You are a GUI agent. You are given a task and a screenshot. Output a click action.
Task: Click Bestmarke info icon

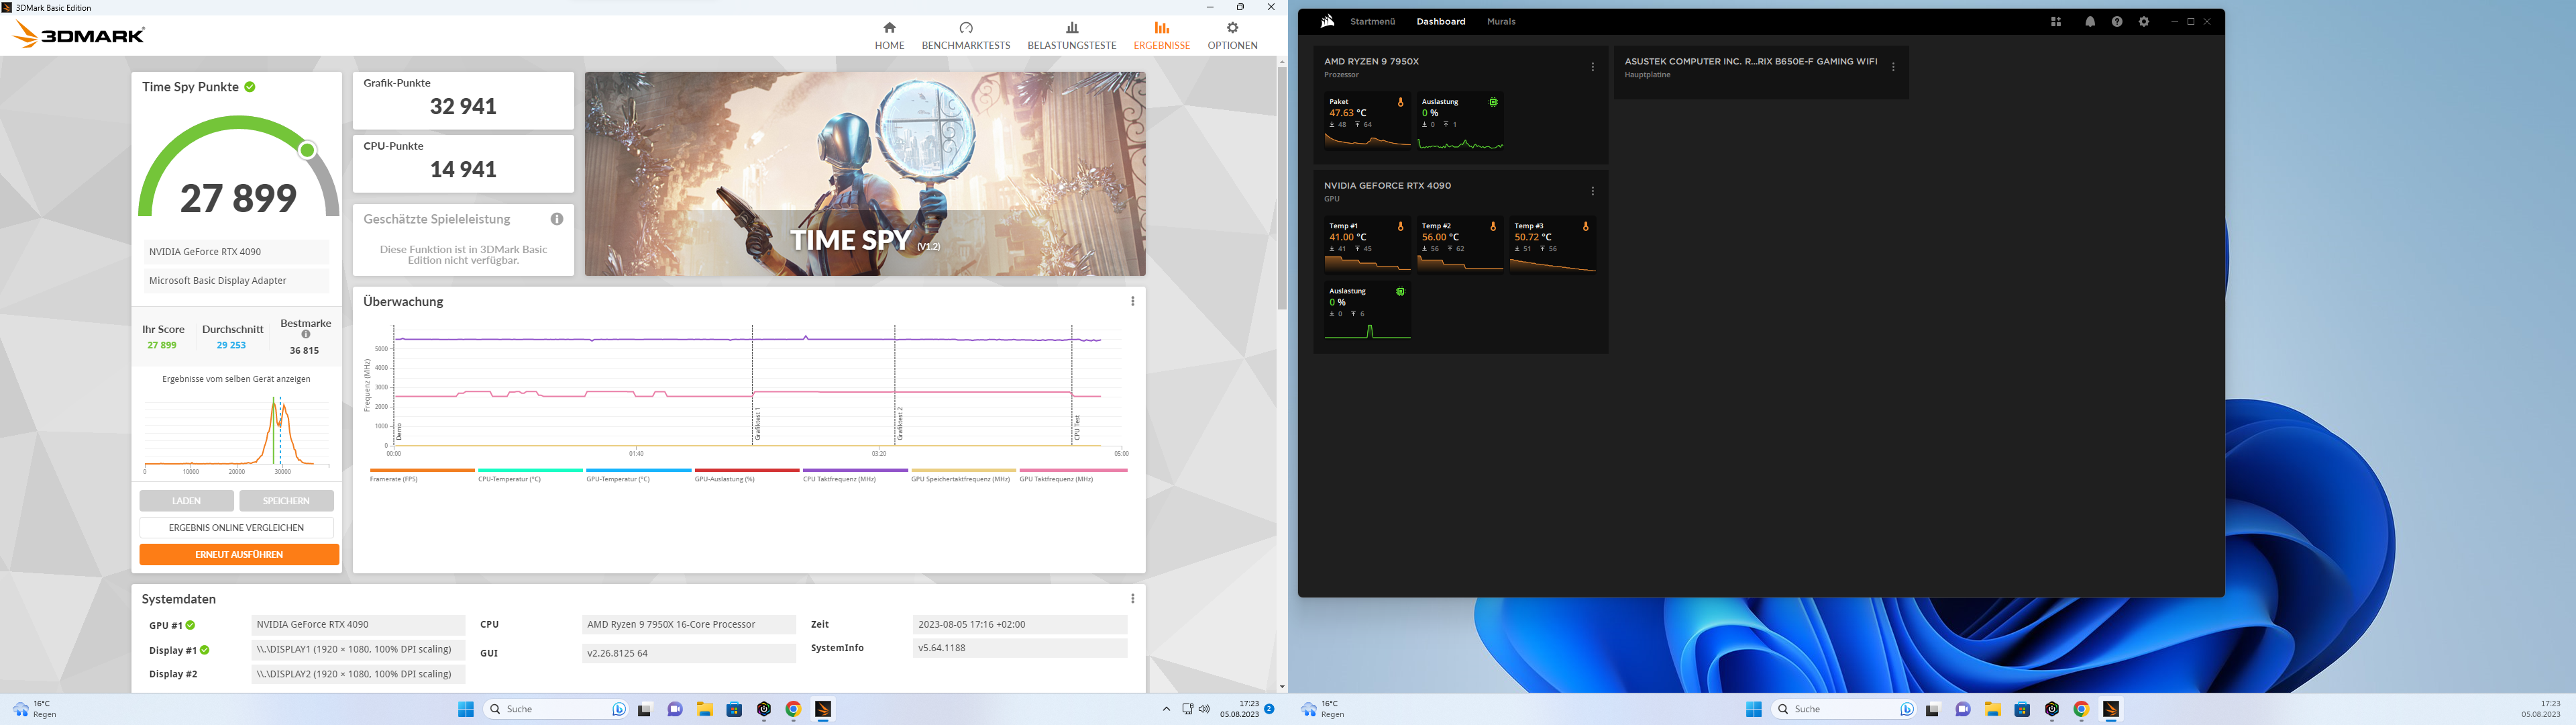(x=306, y=334)
